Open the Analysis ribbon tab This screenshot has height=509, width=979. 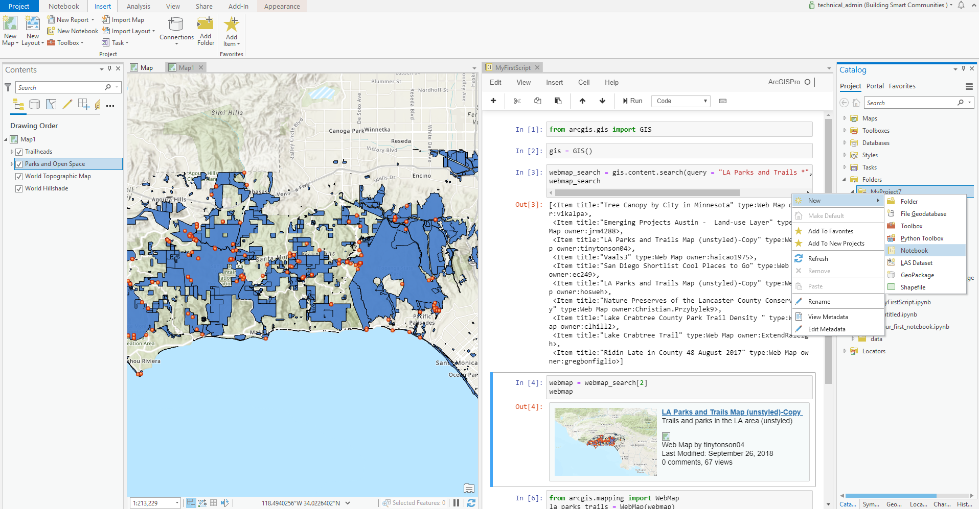coord(139,6)
